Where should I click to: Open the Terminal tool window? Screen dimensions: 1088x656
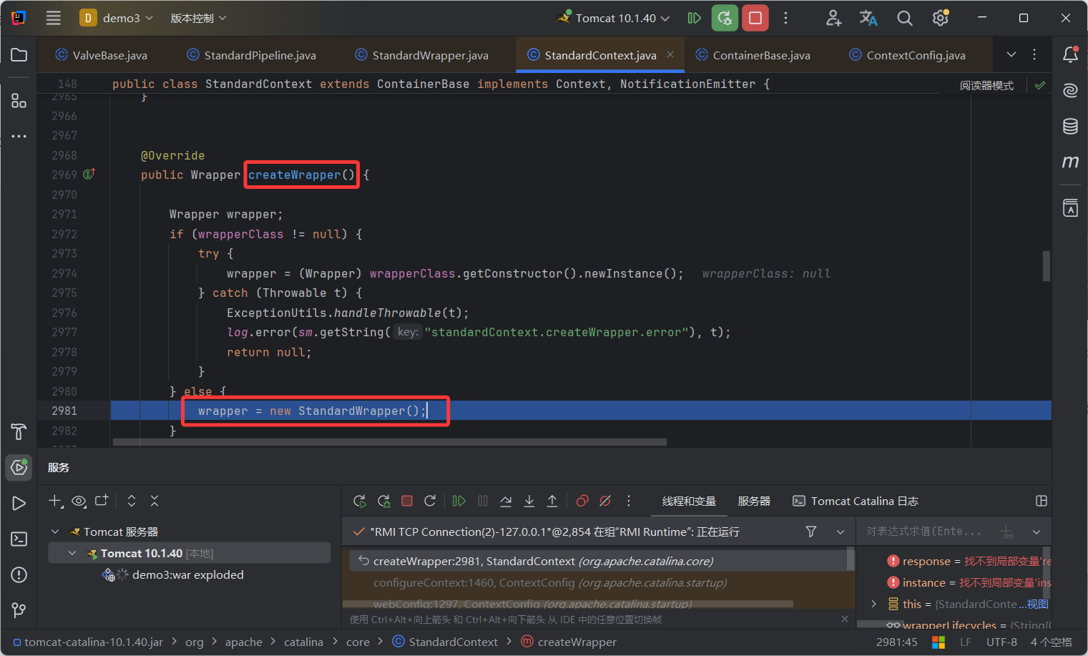(19, 539)
